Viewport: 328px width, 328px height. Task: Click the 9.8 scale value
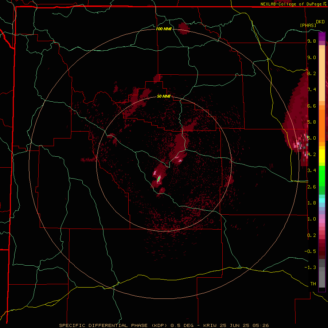pos(312,41)
